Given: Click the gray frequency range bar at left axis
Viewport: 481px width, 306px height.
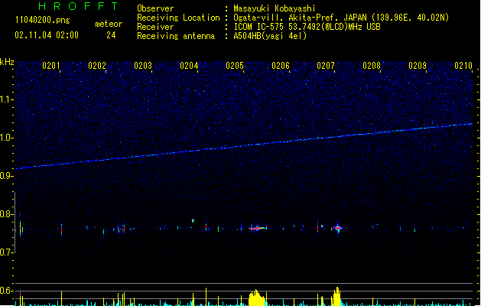Looking at the screenshot, I should pyautogui.click(x=15, y=222).
